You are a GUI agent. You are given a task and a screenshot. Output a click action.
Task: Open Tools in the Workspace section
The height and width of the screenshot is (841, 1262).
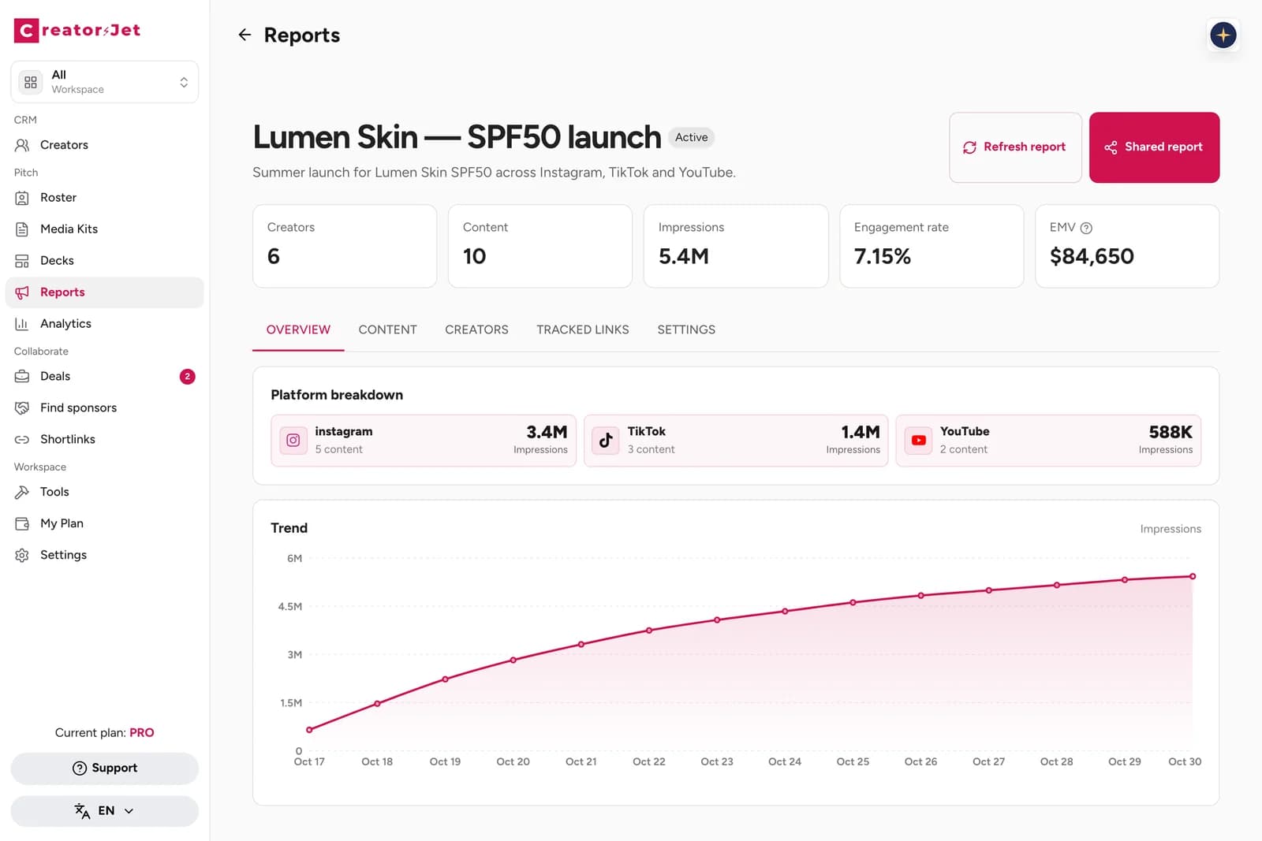(x=104, y=492)
